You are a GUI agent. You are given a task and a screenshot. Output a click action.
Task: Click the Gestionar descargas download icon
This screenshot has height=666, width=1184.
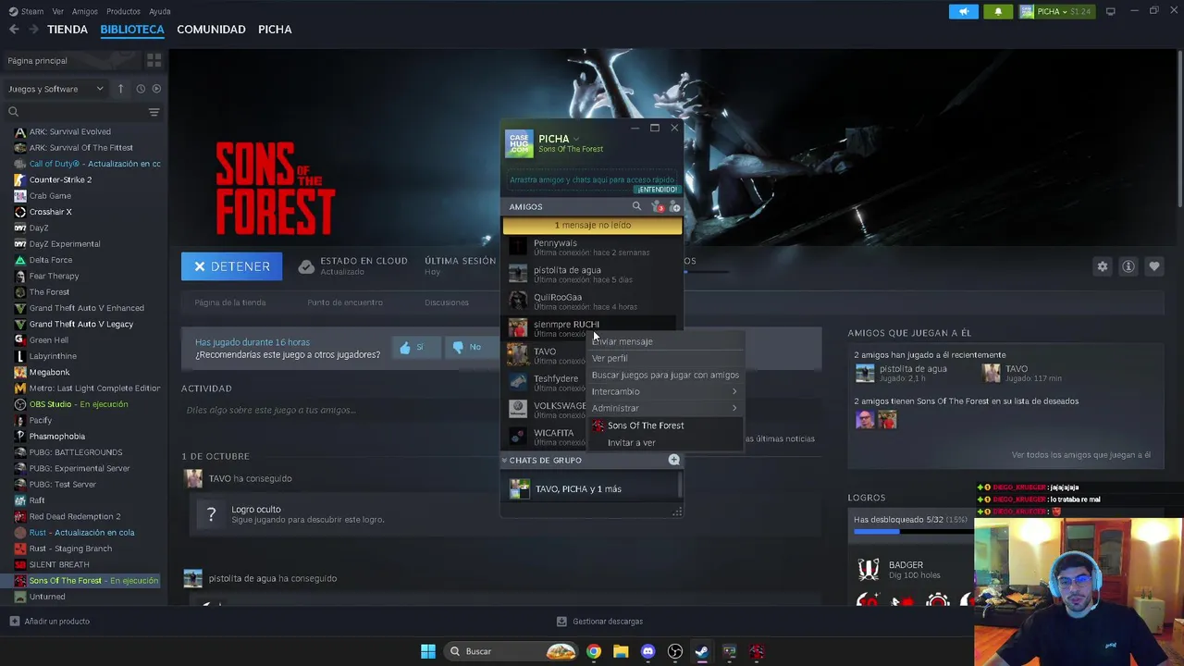tap(561, 622)
